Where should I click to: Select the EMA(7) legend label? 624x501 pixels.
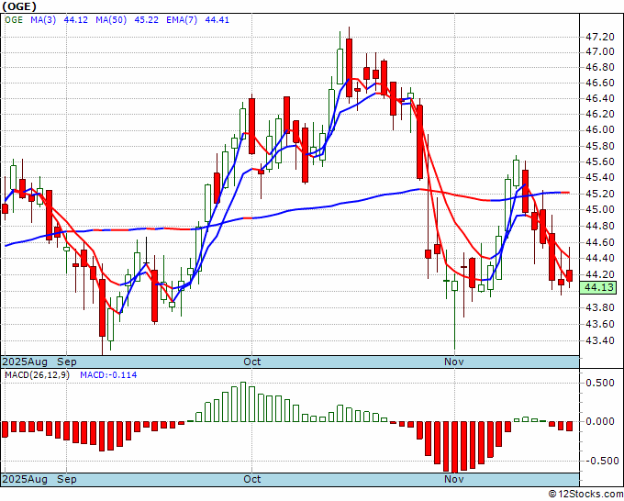pos(182,19)
